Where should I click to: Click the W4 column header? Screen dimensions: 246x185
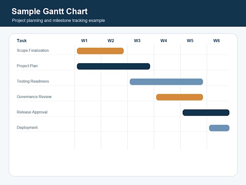[x=164, y=41]
